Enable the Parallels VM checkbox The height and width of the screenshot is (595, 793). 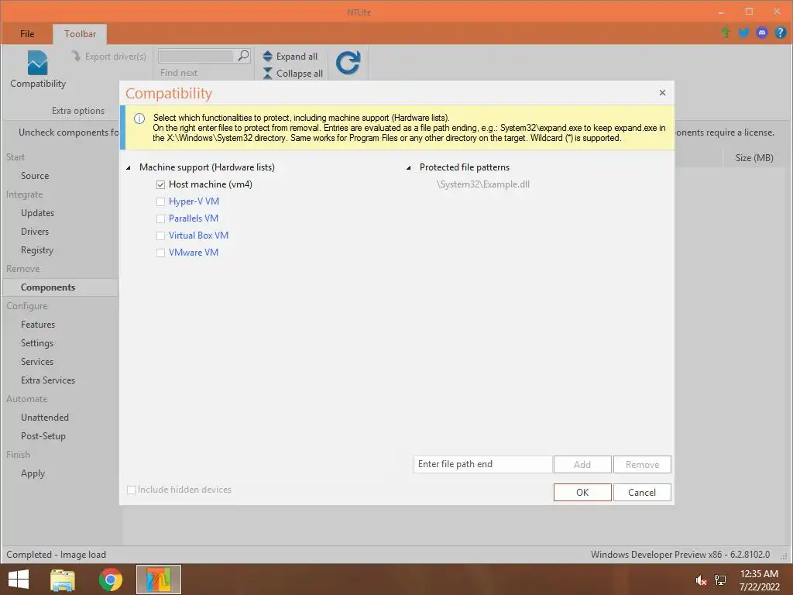[160, 218]
